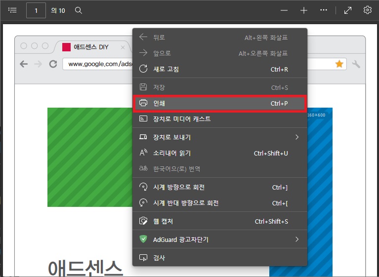Click the orange star bookmark icon

click(x=339, y=64)
